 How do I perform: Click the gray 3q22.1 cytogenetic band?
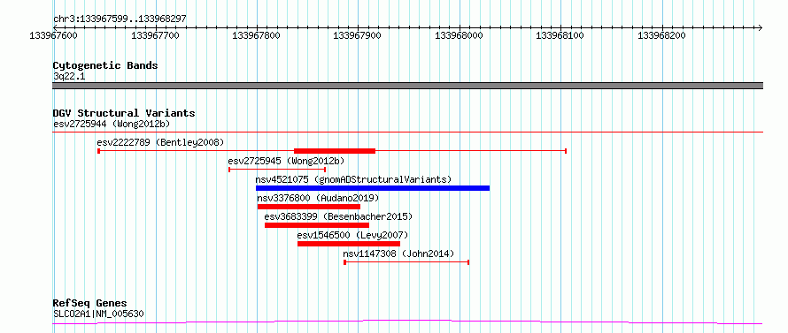(x=407, y=86)
